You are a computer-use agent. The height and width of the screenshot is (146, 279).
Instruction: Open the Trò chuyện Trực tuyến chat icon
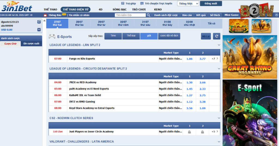142,3
